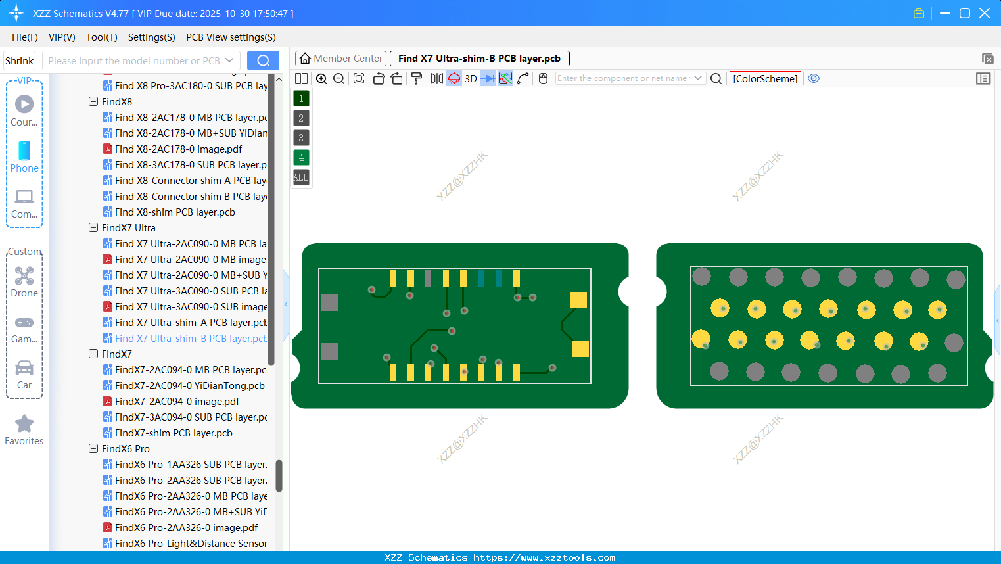Select the Computer category

(24, 204)
